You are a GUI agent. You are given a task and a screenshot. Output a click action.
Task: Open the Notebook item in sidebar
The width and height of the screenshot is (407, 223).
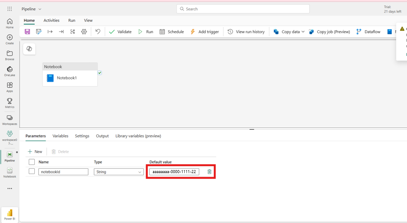(x=10, y=173)
